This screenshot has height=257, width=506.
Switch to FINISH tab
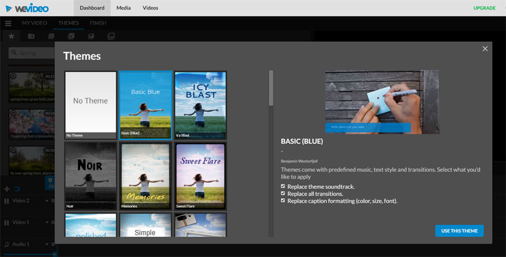click(x=98, y=23)
